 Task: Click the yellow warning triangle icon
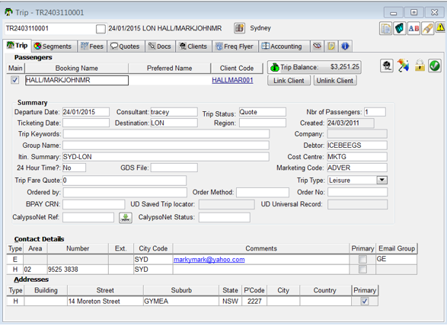coord(440,28)
